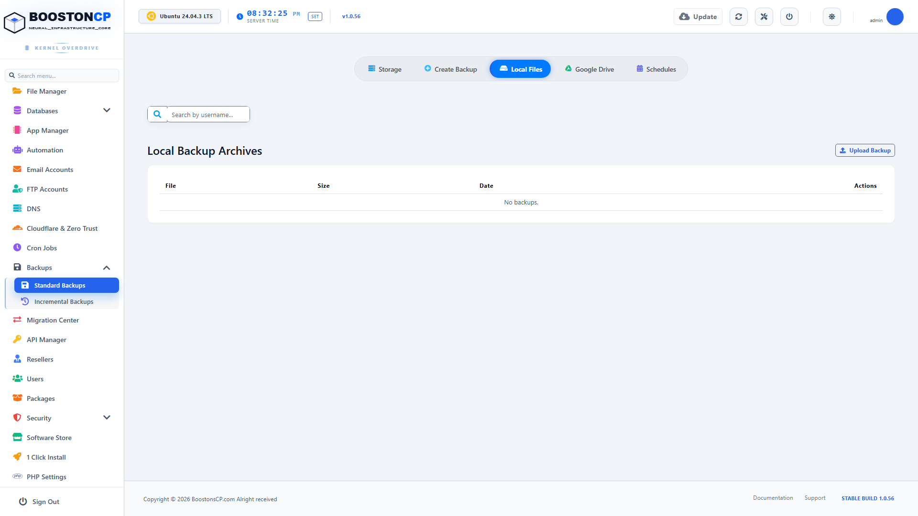
Task: Open Cloudflare & Zero Trust
Action: [62, 228]
